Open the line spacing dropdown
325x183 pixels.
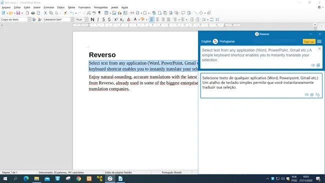207,19
